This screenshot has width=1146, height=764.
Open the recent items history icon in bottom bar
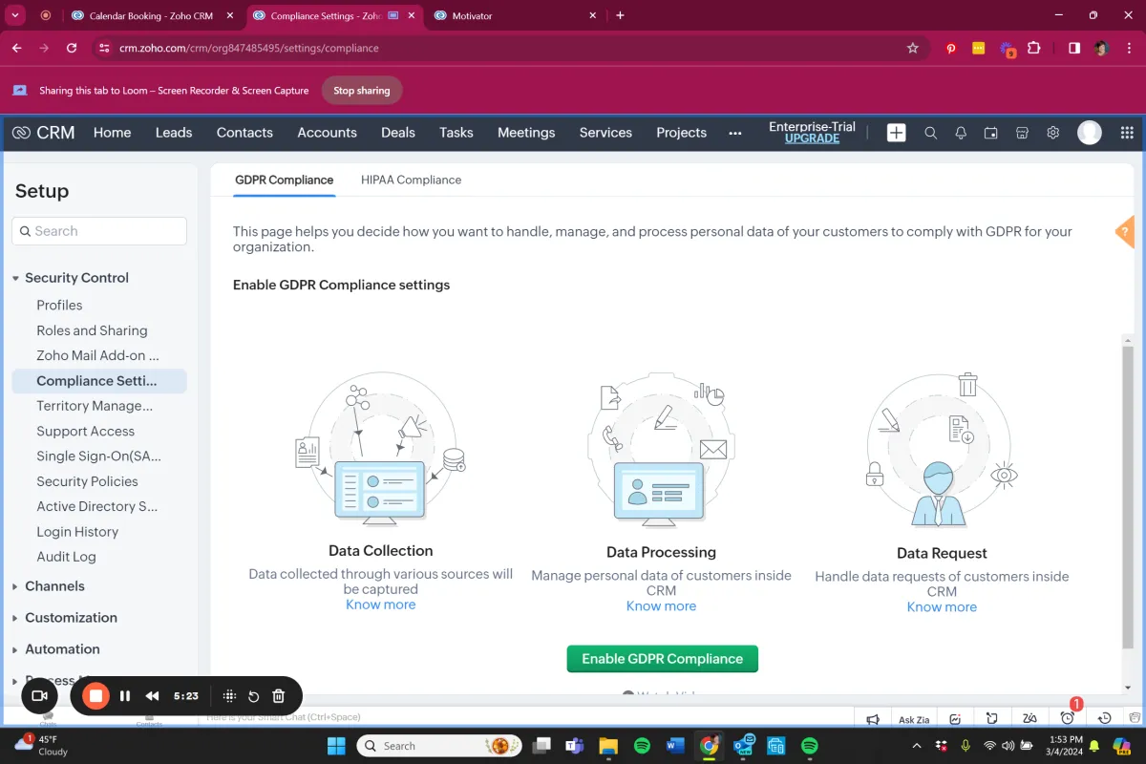[x=1105, y=719]
